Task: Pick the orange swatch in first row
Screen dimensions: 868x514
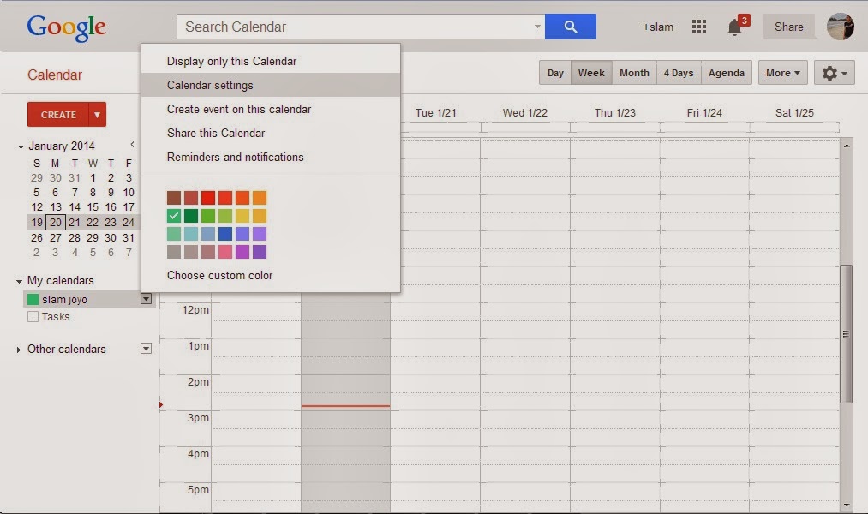Action: pyautogui.click(x=260, y=198)
